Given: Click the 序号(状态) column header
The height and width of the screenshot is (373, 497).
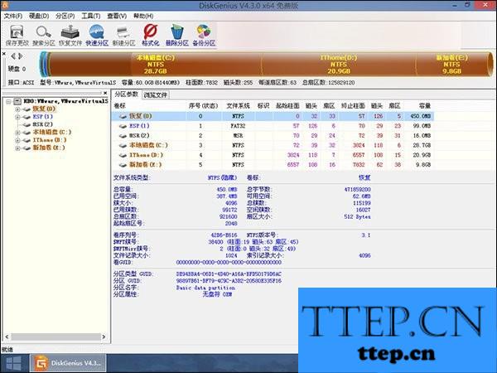Looking at the screenshot, I should (203, 106).
